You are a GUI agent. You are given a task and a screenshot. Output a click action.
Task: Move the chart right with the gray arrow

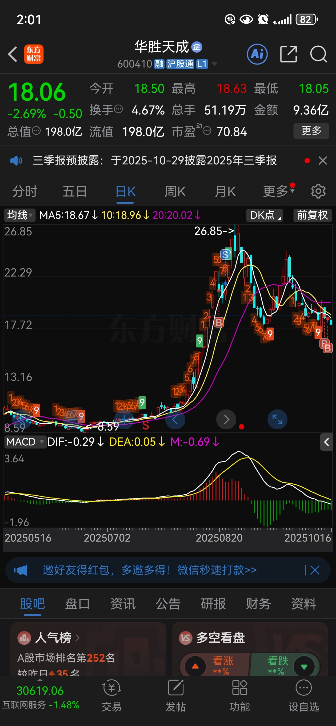click(x=226, y=420)
